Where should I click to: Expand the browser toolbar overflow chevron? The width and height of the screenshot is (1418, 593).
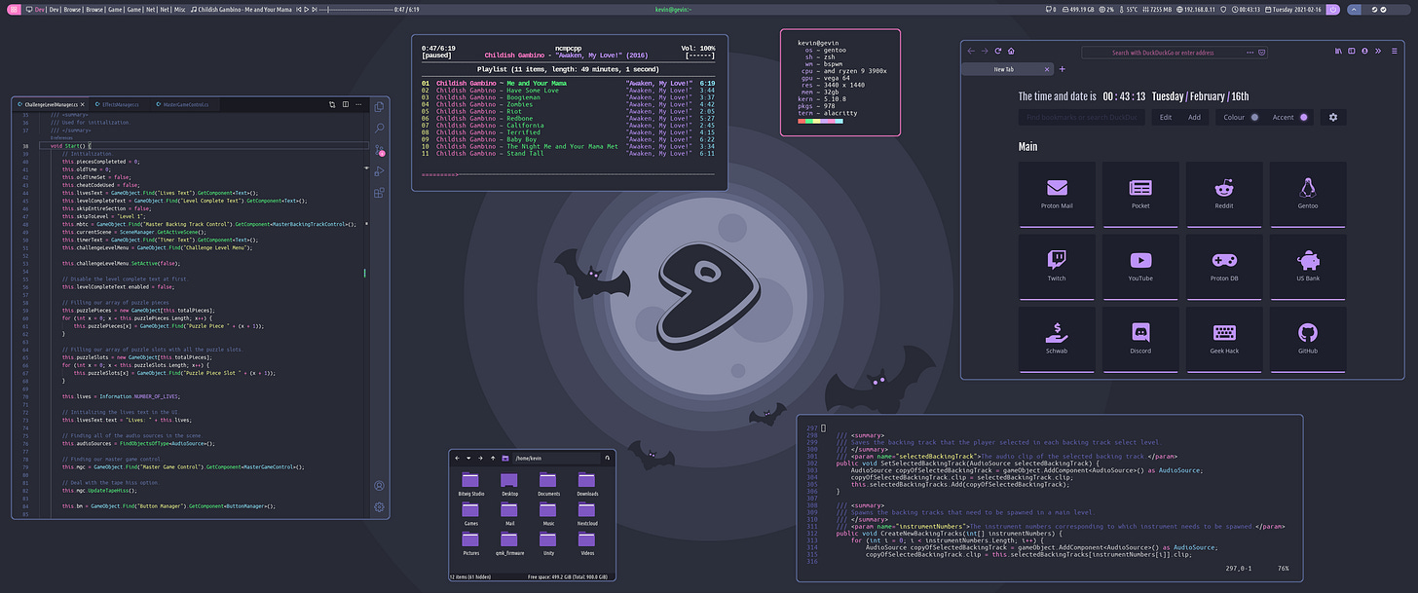pos(1376,51)
